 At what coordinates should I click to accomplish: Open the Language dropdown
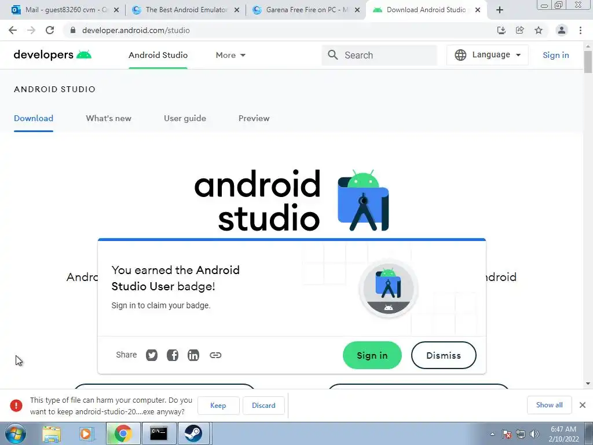click(488, 55)
